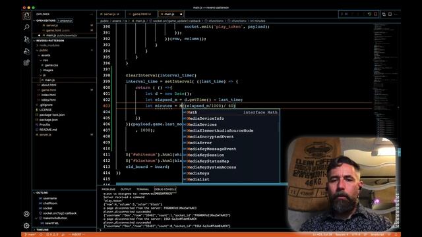Click the git branch indicator in status bar
The image size is (422, 237).
tap(30, 234)
